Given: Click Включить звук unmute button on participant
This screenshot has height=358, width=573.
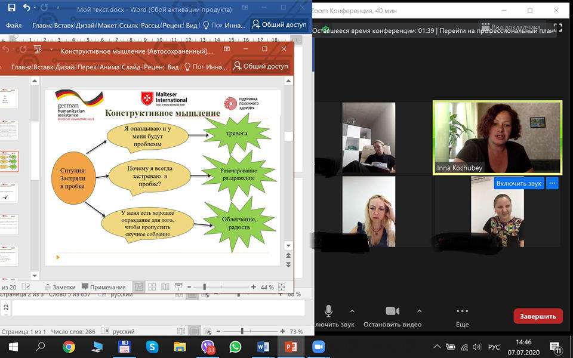Looking at the screenshot, I should 519,183.
